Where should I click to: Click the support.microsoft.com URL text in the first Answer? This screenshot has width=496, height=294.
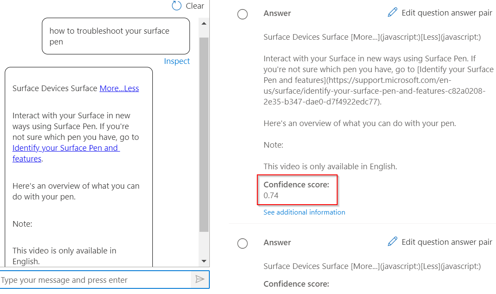coord(374,91)
